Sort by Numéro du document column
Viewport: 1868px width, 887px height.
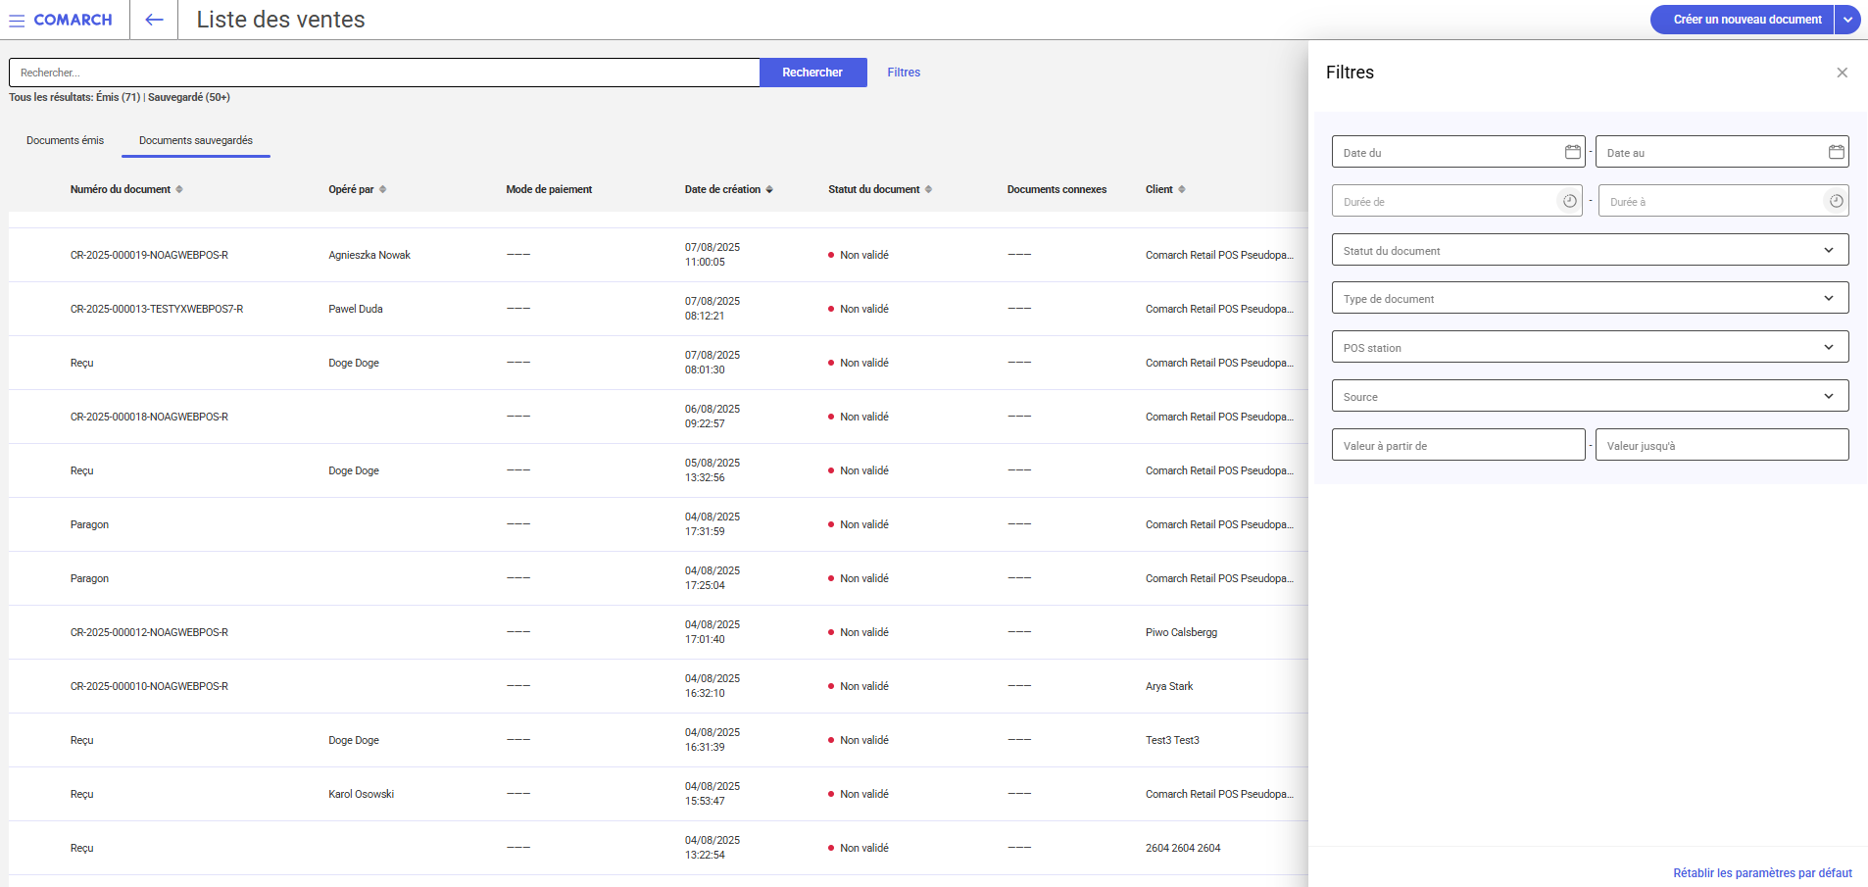coord(179,189)
